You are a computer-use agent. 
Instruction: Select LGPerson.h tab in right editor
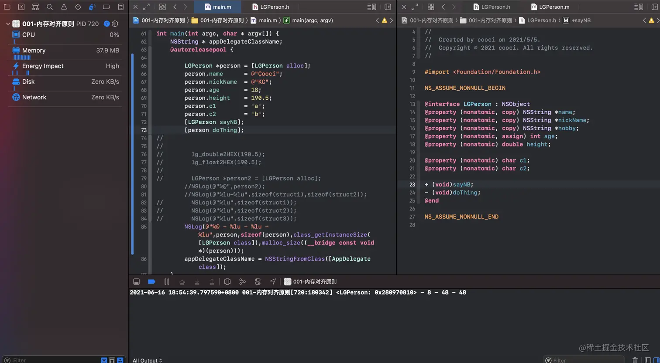click(492, 7)
